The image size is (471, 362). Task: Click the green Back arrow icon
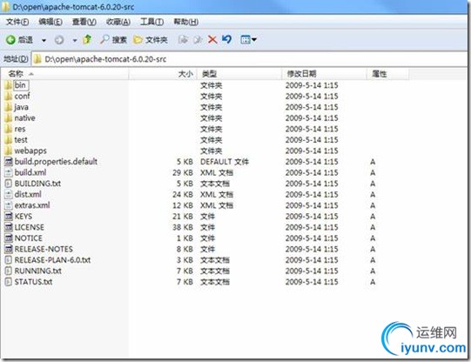[10, 40]
